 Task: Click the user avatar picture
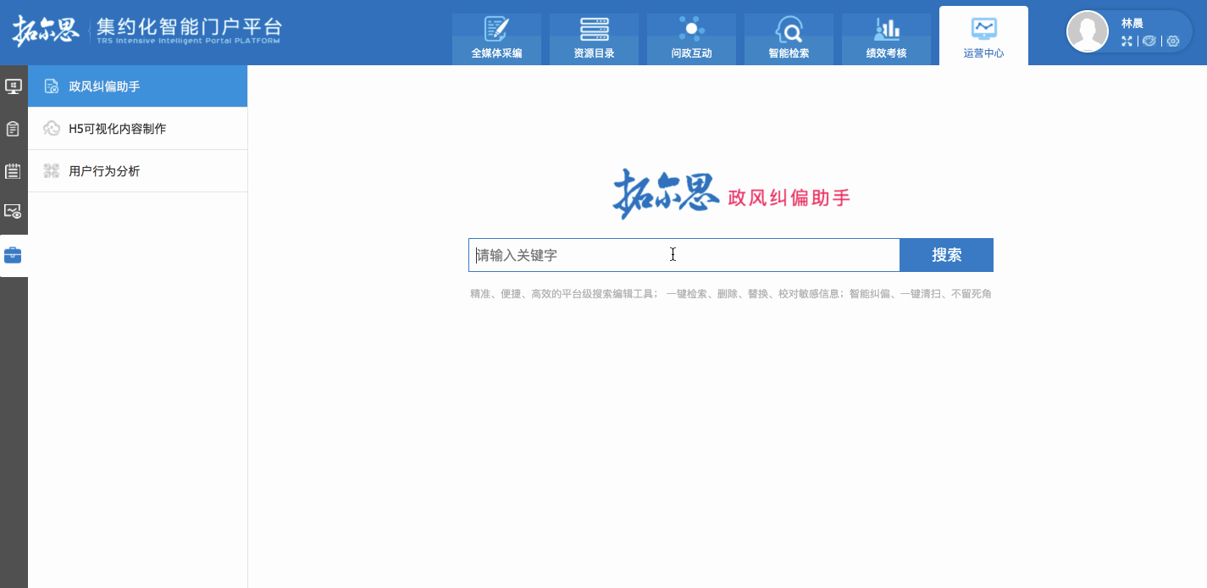pos(1088,31)
